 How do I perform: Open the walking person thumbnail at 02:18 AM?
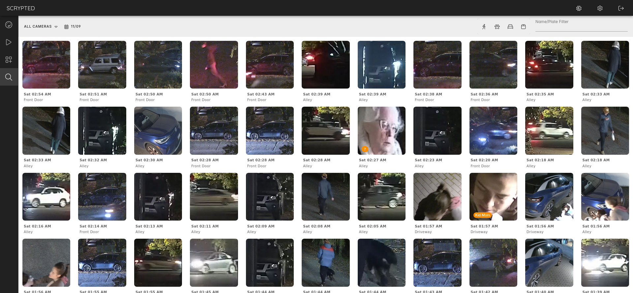[x=605, y=131]
